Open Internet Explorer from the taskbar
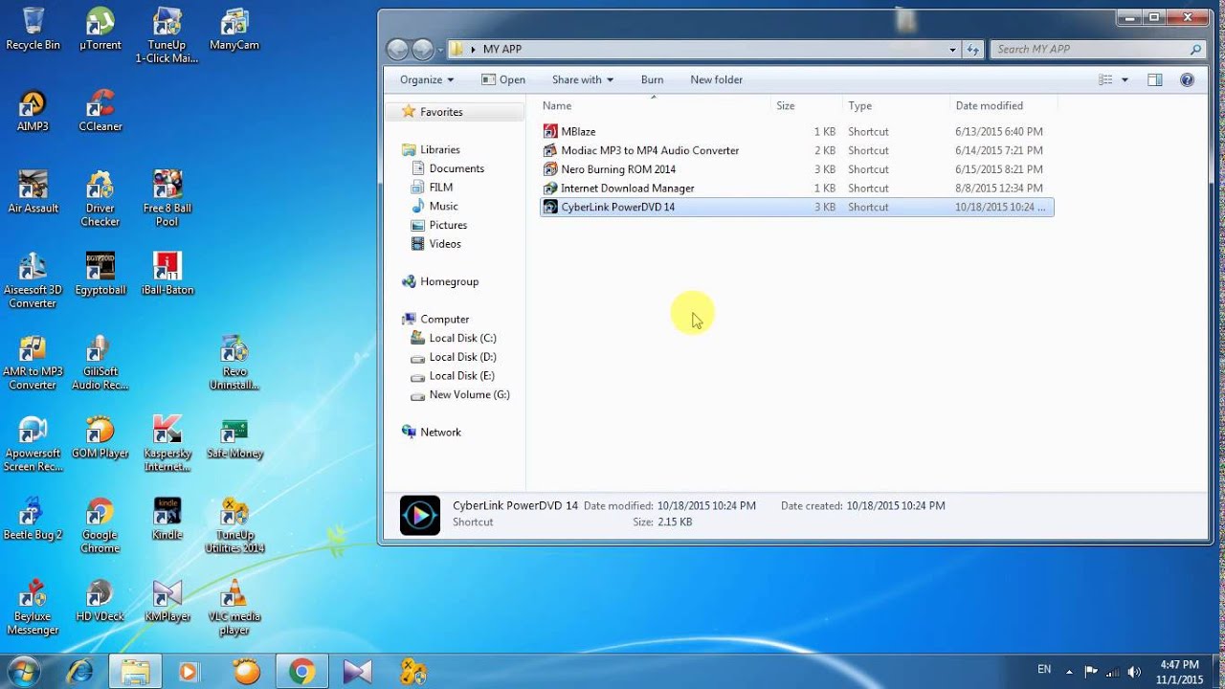The image size is (1225, 689). click(80, 672)
